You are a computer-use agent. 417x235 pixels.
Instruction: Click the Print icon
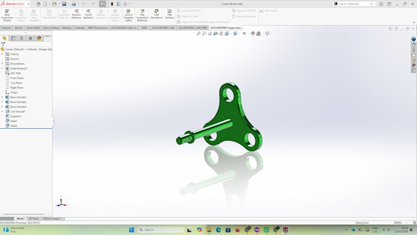74,4
